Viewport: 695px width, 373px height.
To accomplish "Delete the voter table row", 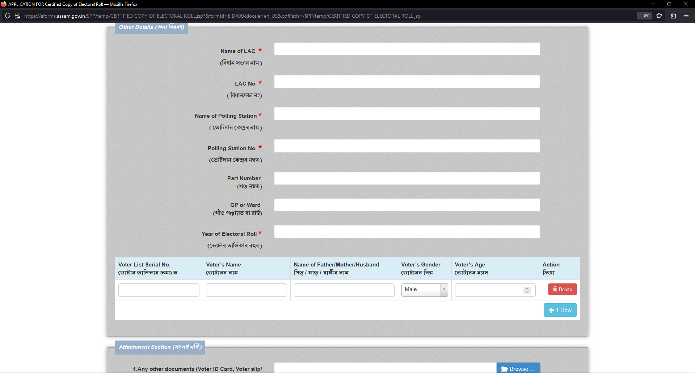I will coord(562,289).
